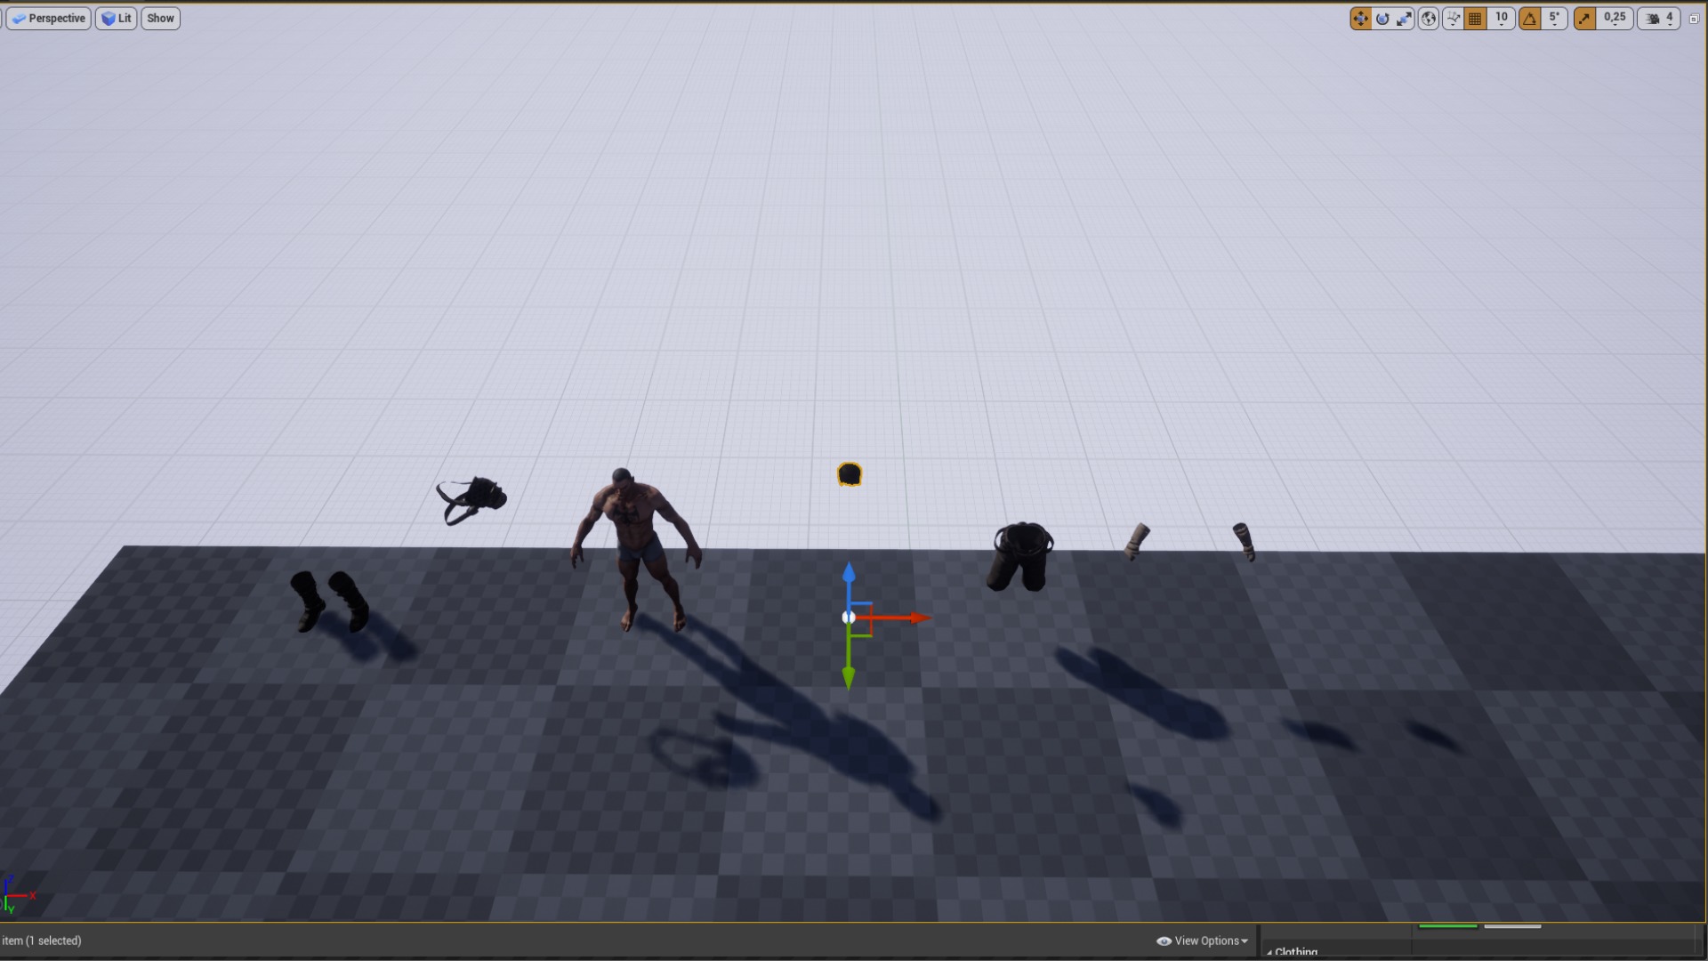Toggle world/local coordinate system globe
The image size is (1708, 961).
coord(1429,19)
